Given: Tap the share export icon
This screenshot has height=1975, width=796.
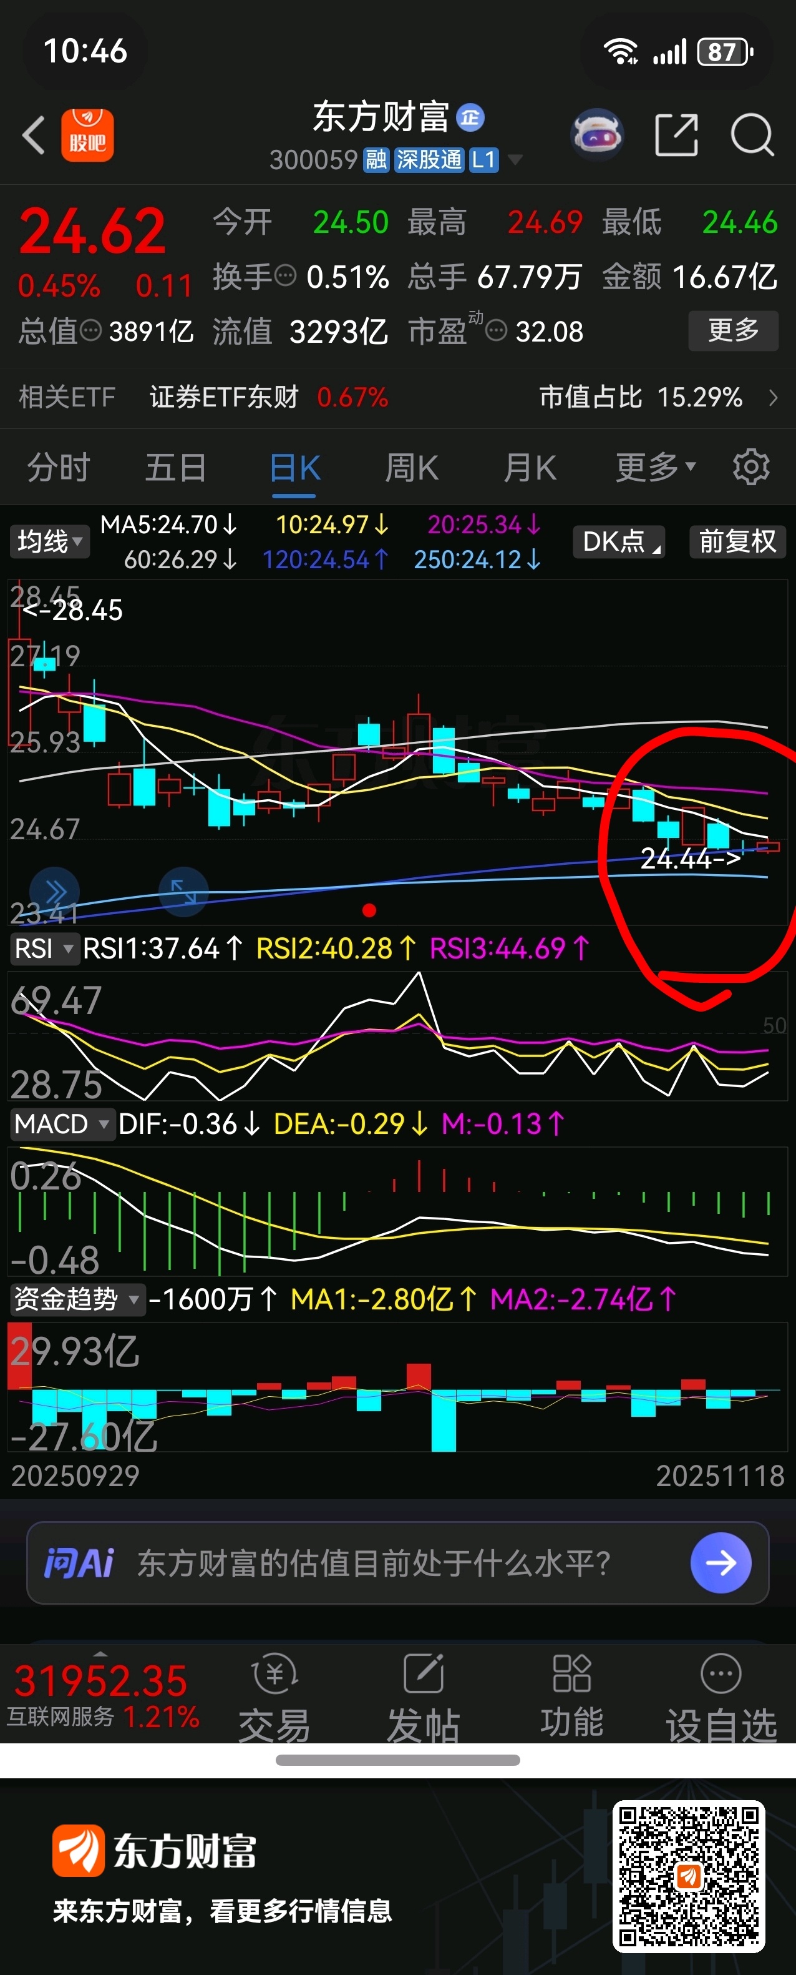Looking at the screenshot, I should pyautogui.click(x=677, y=135).
